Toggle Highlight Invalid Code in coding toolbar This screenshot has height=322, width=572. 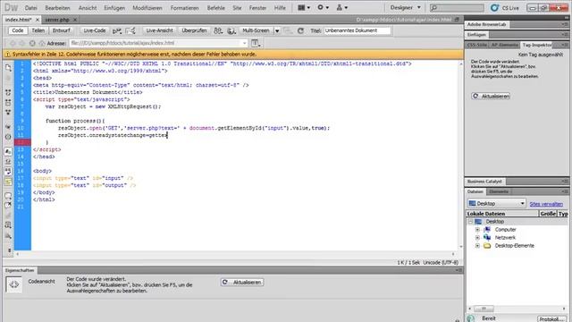pyautogui.click(x=8, y=161)
